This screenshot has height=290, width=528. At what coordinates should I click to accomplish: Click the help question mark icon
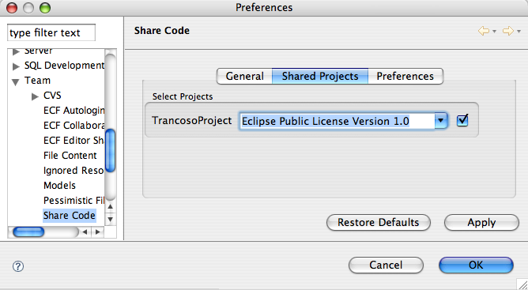click(18, 266)
